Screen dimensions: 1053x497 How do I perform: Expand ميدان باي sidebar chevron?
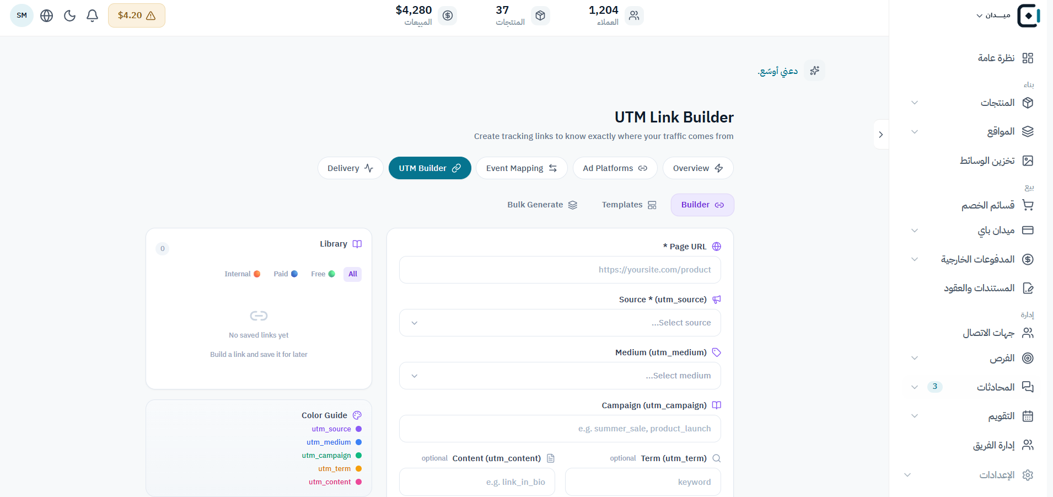click(x=915, y=231)
